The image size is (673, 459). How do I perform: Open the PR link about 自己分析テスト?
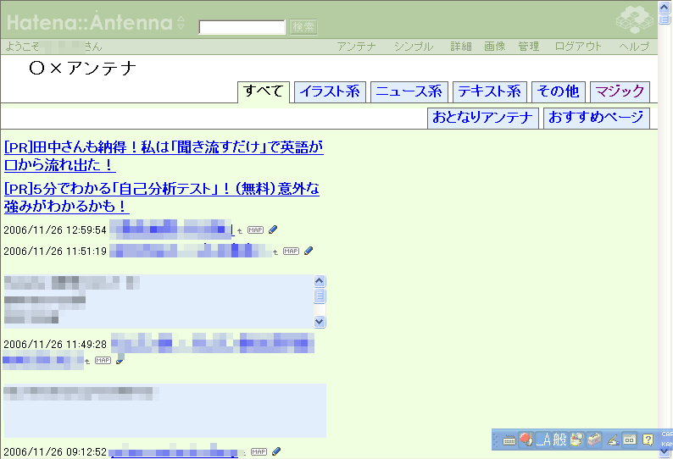pos(161,196)
